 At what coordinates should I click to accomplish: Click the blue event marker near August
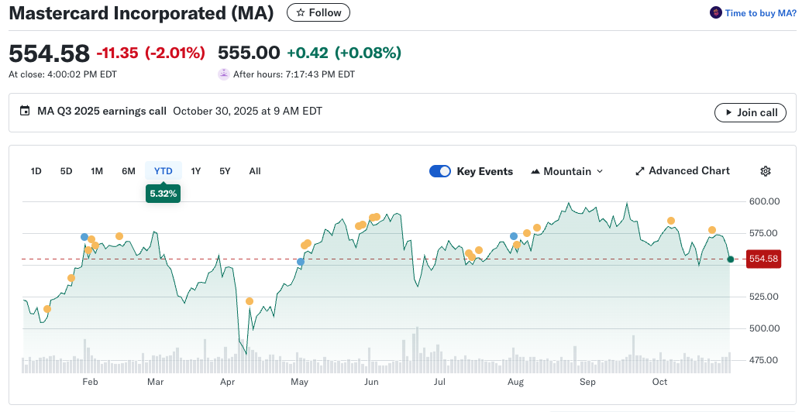514,236
